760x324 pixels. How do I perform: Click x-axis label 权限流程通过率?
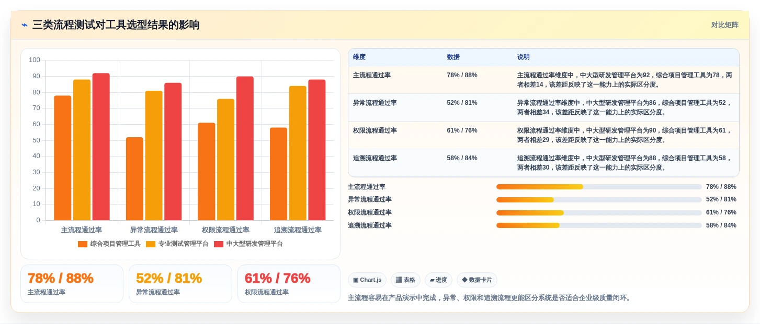(226, 230)
